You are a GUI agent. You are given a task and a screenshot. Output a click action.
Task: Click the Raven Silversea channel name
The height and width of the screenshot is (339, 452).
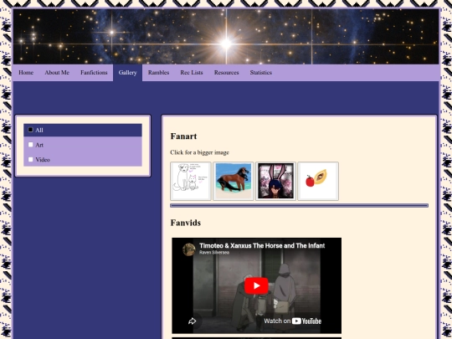214,253
